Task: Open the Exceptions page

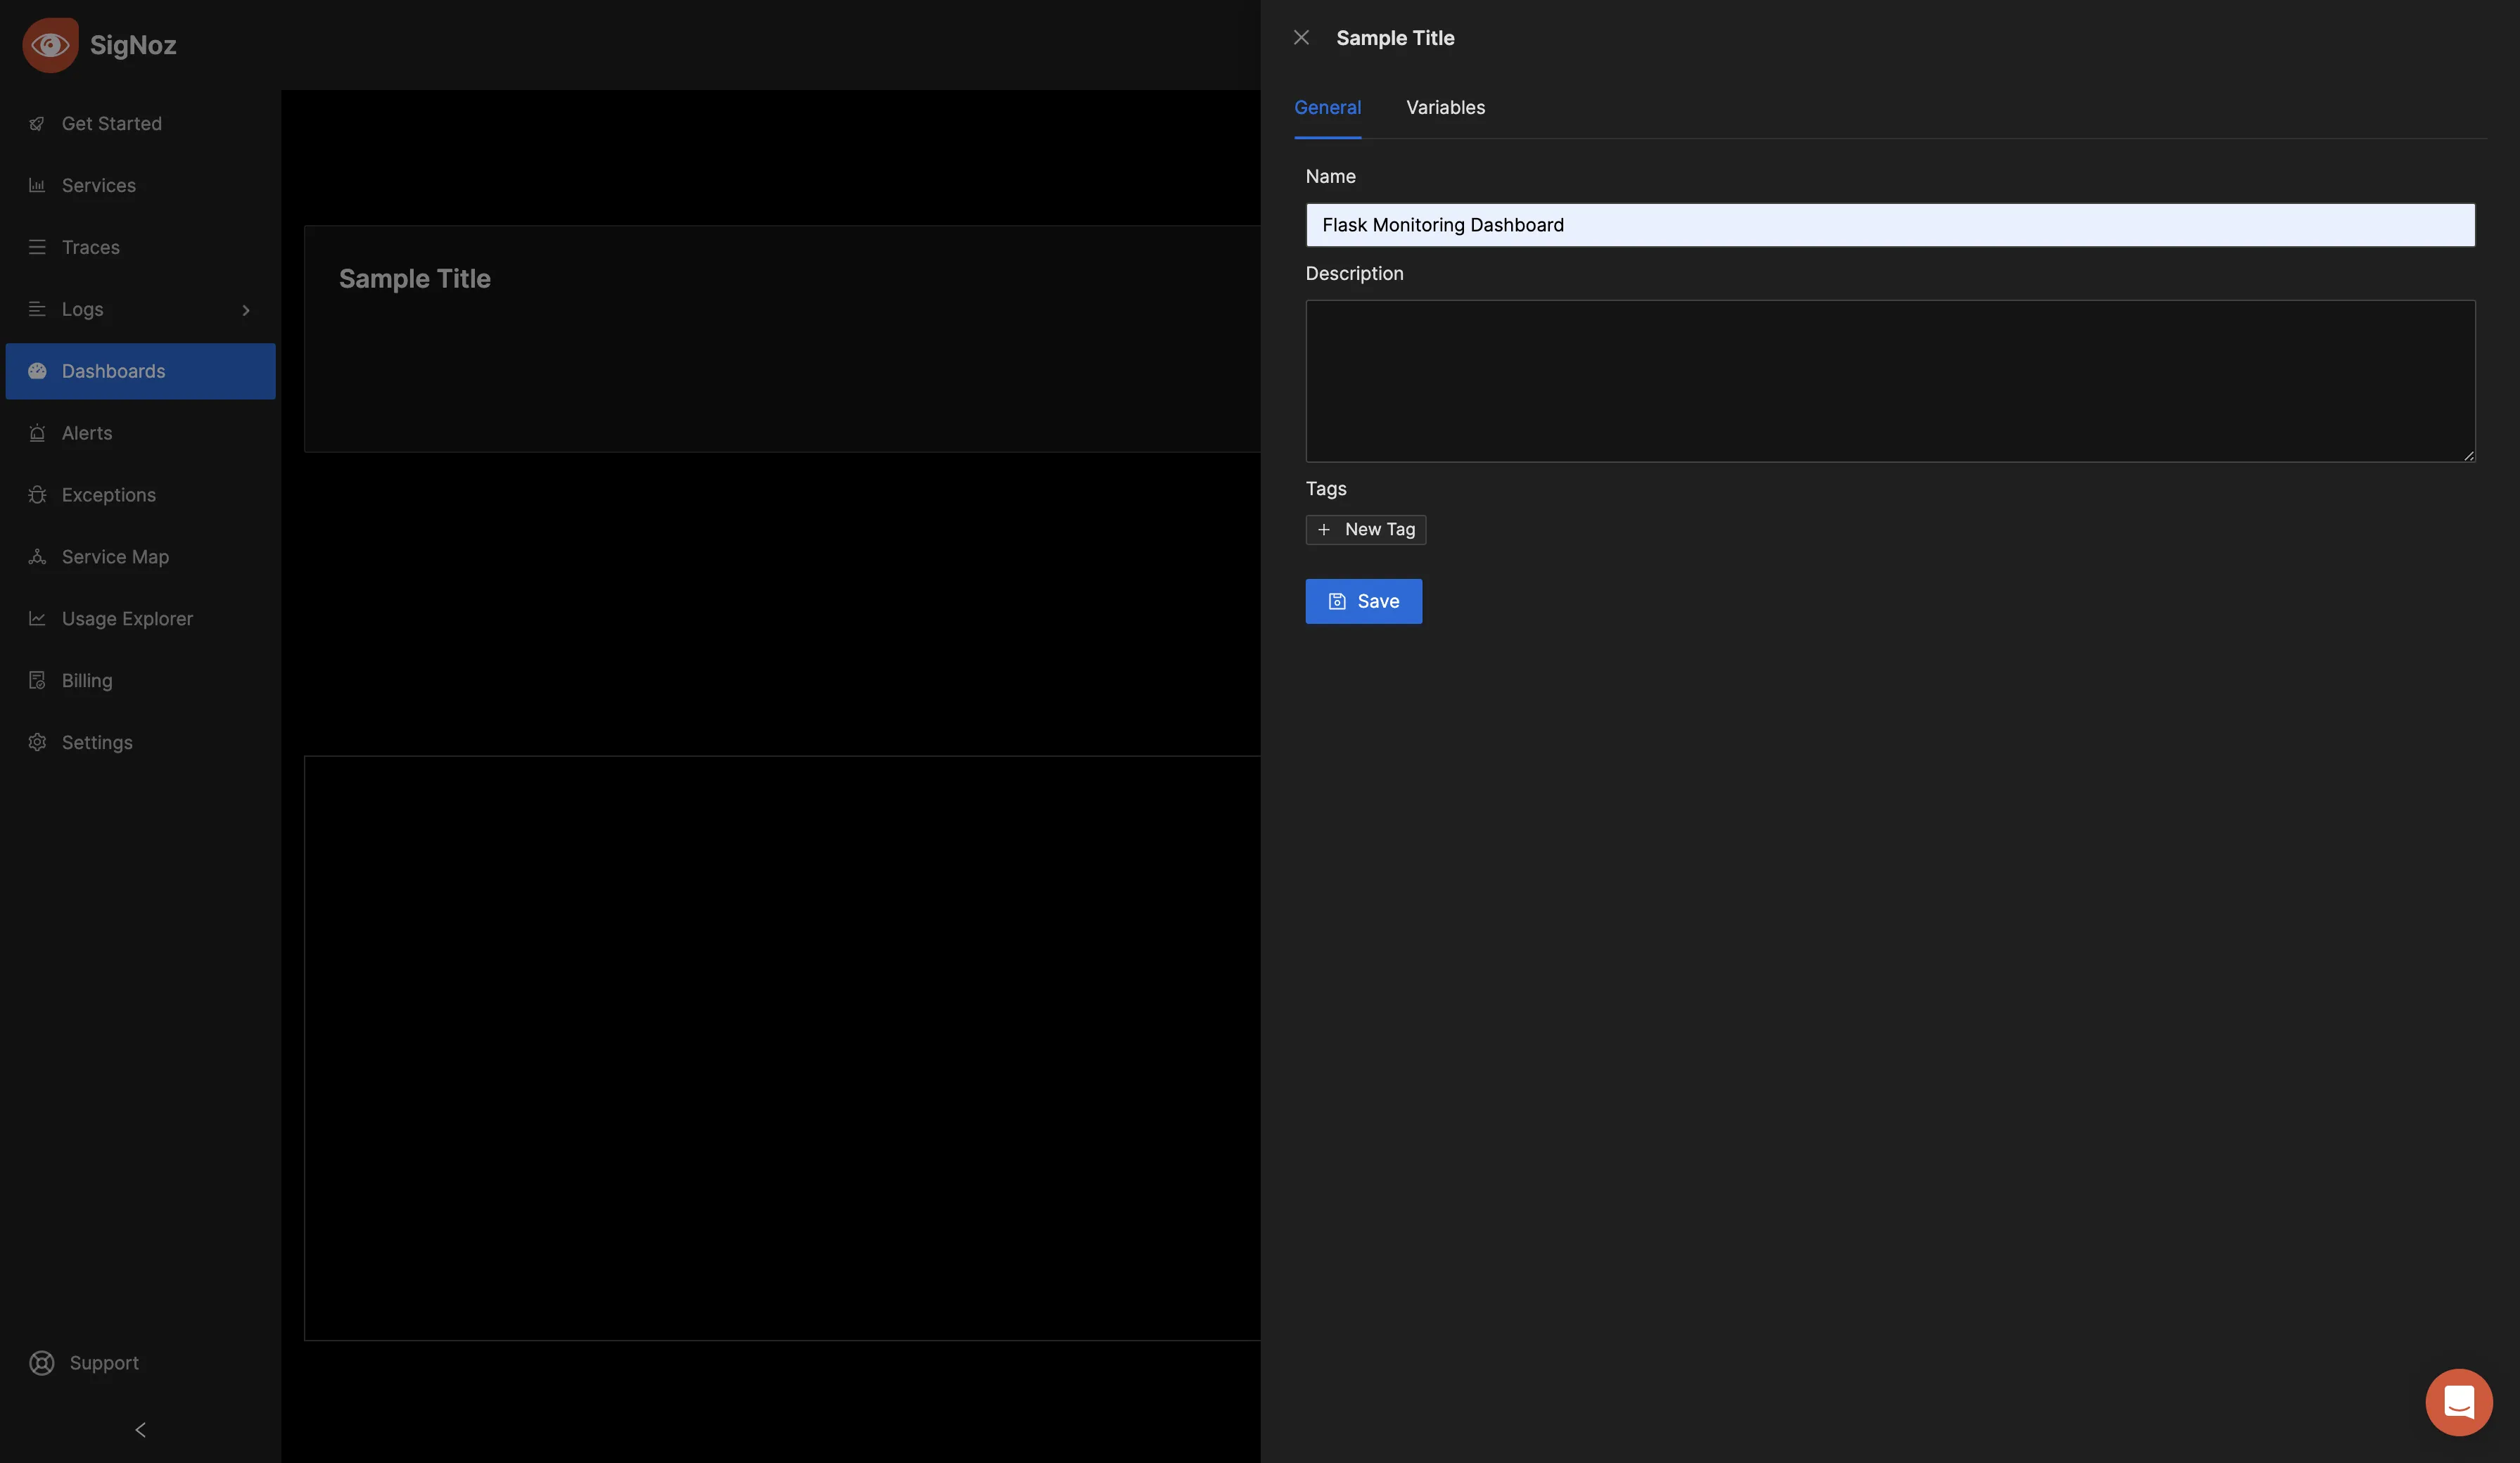Action: coord(140,495)
